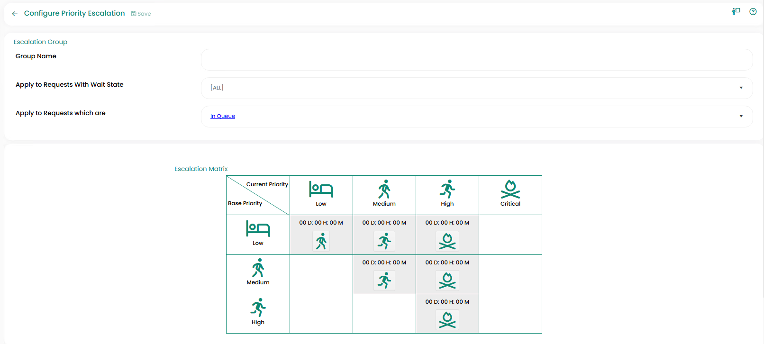Click walking icon in Low base, Low column cell
Image resolution: width=764 pixels, height=344 pixels.
321,241
